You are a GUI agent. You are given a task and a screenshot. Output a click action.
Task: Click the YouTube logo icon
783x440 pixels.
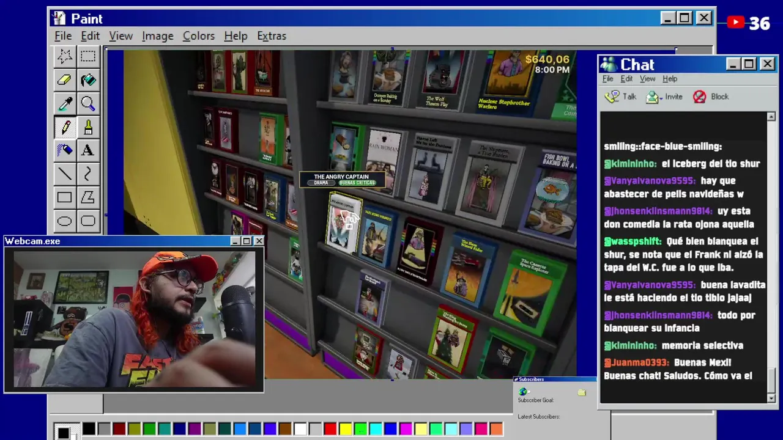coord(736,23)
